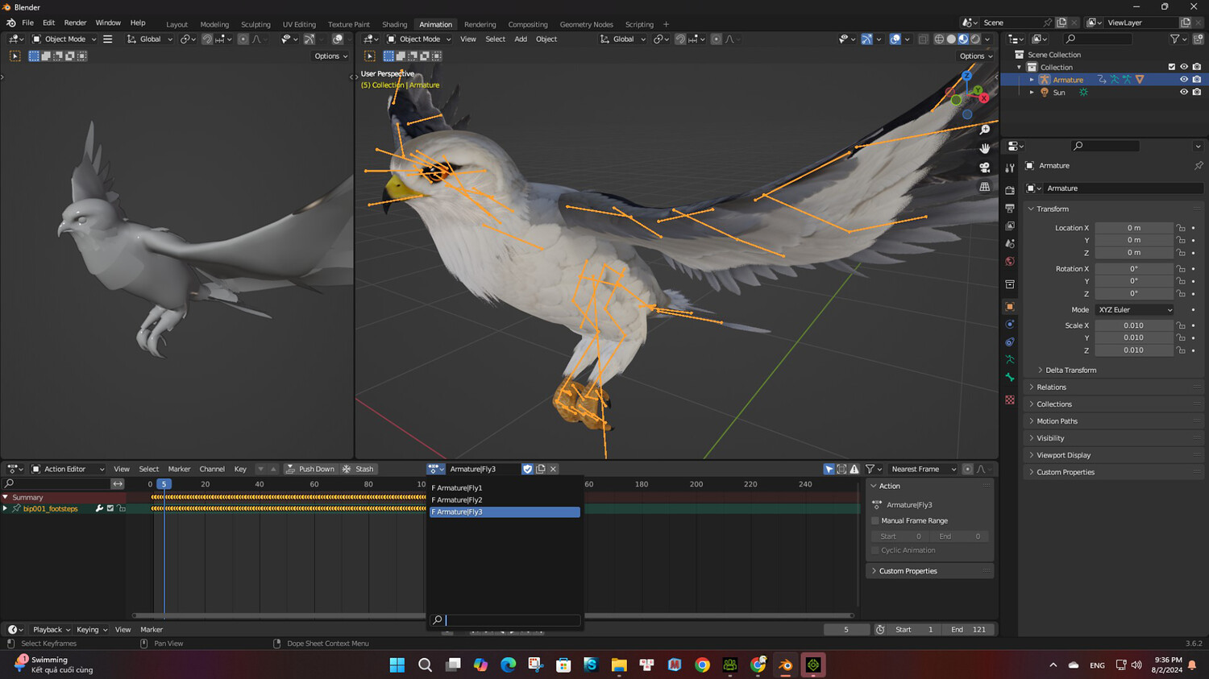Open the XYZ Euler rotation mode dropdown
The width and height of the screenshot is (1209, 679).
[x=1134, y=310]
